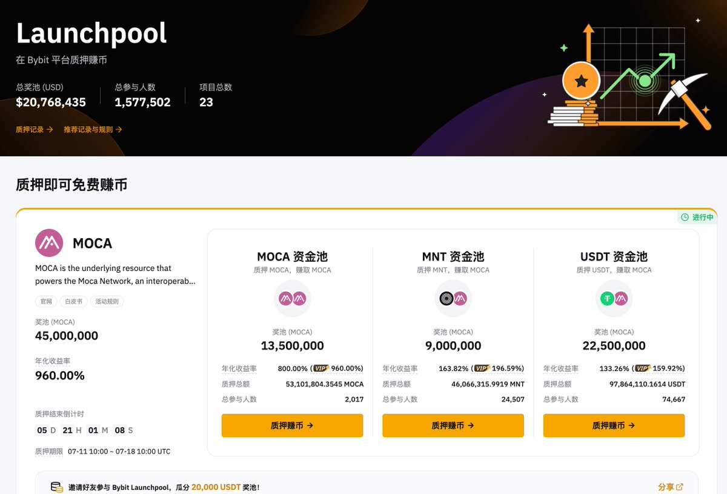Click the 官网 tag under the MOCA description
The height and width of the screenshot is (494, 727).
tap(45, 301)
